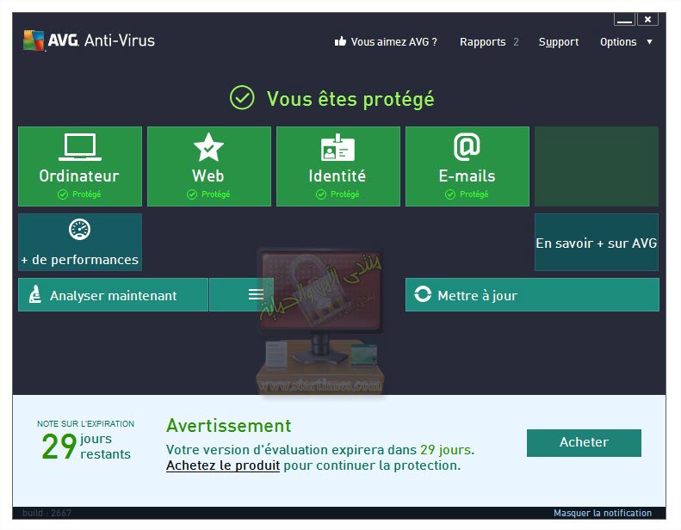
Task: Click the build : 2667 text
Action: point(46,513)
